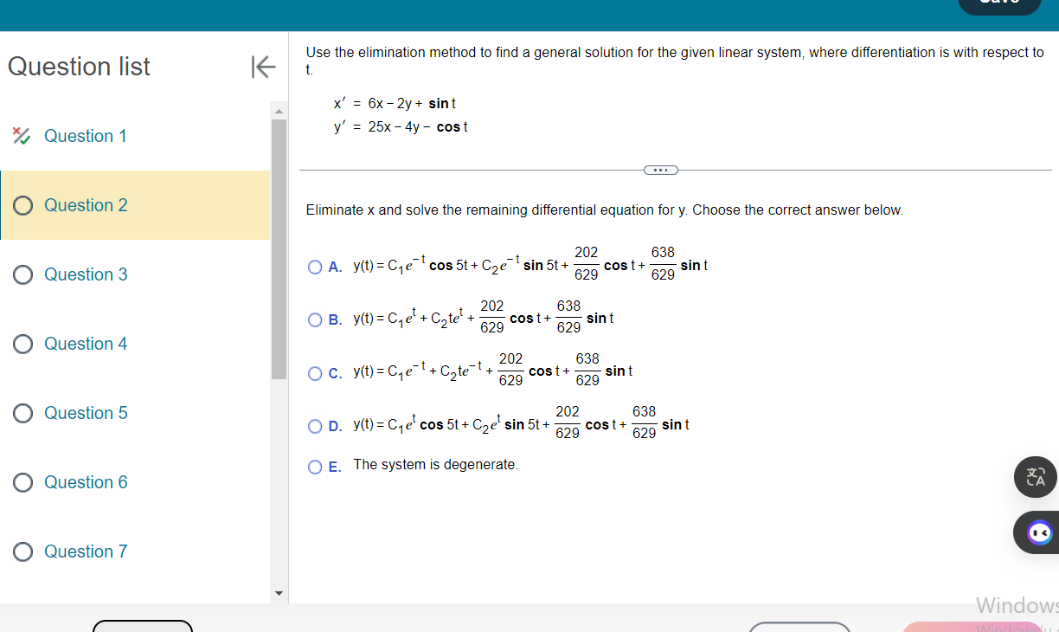Click the scroll-down arrow of the question list
Image resolution: width=1059 pixels, height=632 pixels.
coord(278,593)
